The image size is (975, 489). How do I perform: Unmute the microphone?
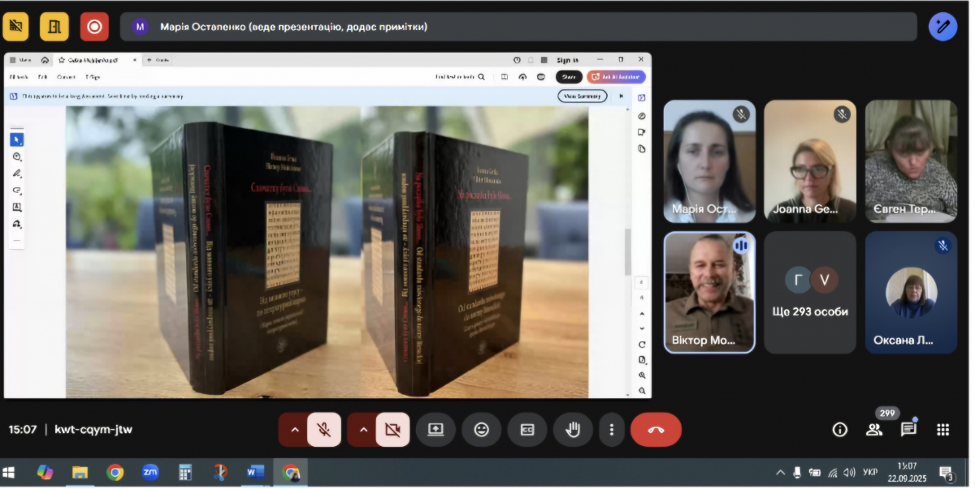[x=324, y=430]
